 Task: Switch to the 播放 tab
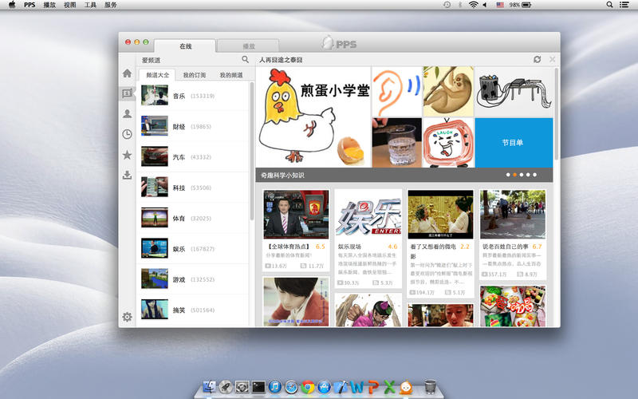tap(248, 46)
